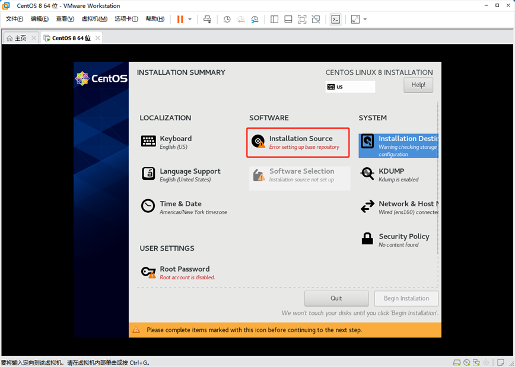
Task: Click the Software Selection package icon
Action: (x=259, y=174)
